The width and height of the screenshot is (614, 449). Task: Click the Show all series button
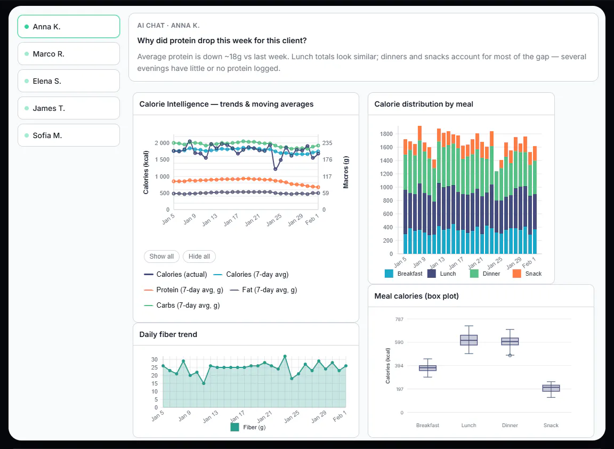(161, 256)
